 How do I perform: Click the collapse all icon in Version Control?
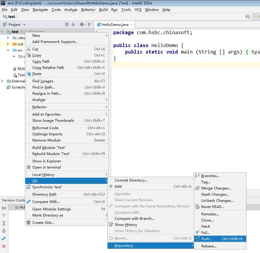coord(4,231)
